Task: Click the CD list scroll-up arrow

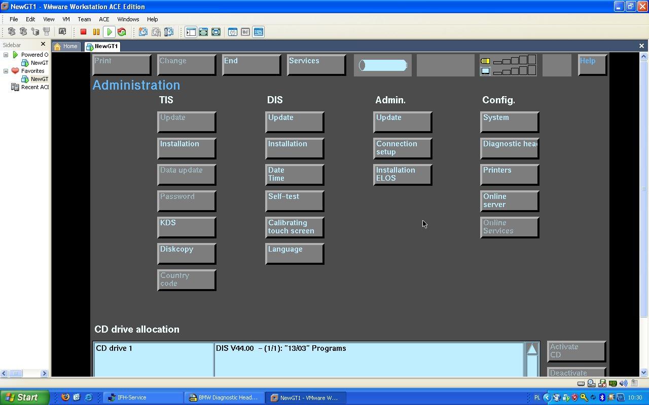Action: click(532, 349)
